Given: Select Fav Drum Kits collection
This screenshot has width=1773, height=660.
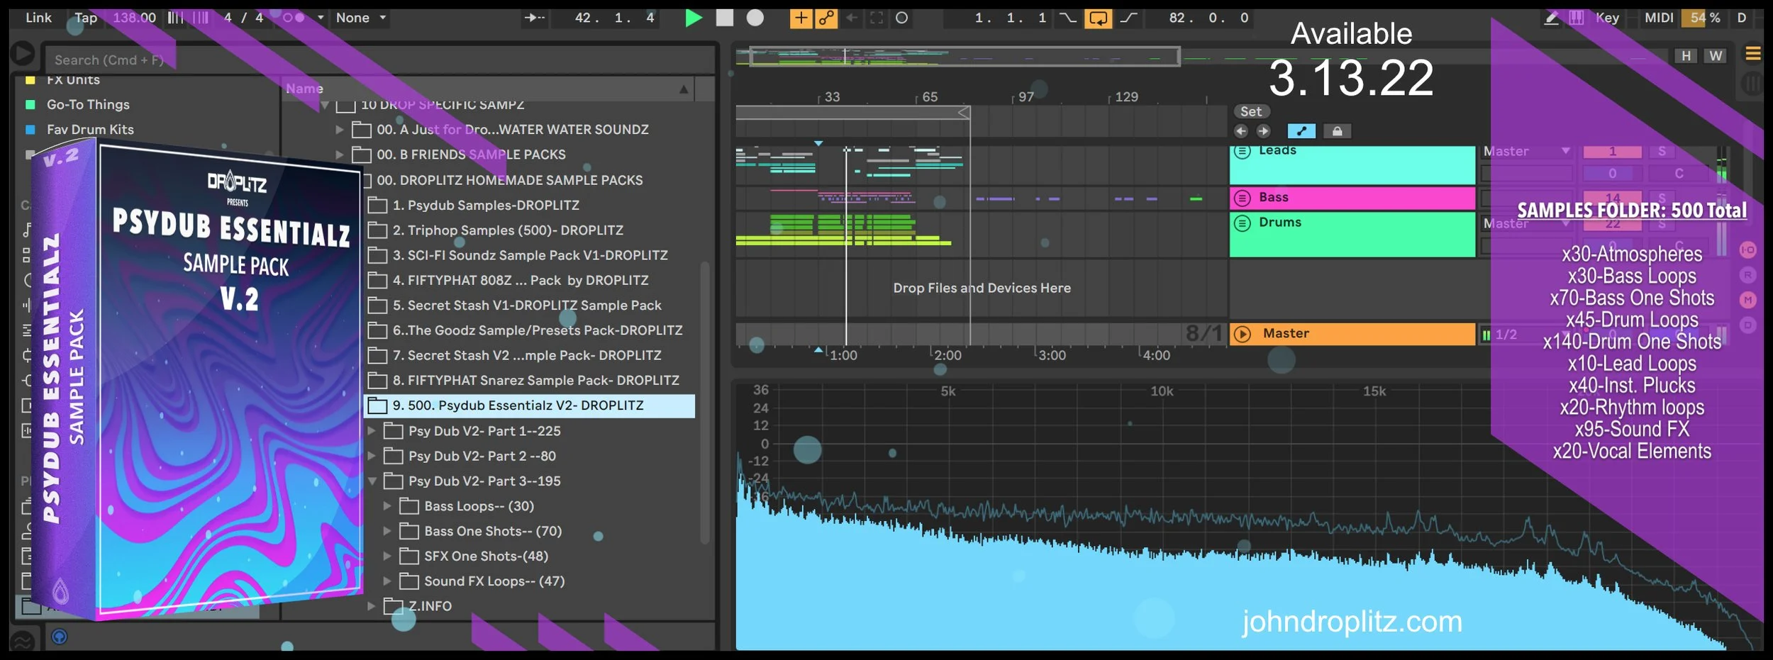Looking at the screenshot, I should coord(90,130).
